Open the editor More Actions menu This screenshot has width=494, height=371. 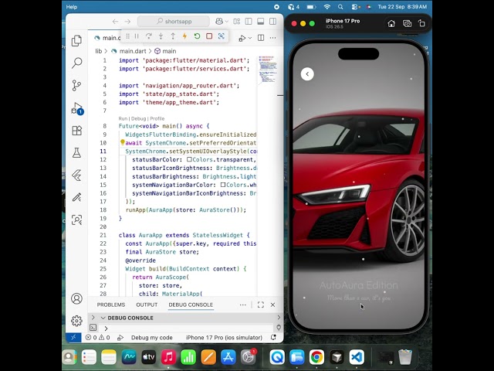272,38
